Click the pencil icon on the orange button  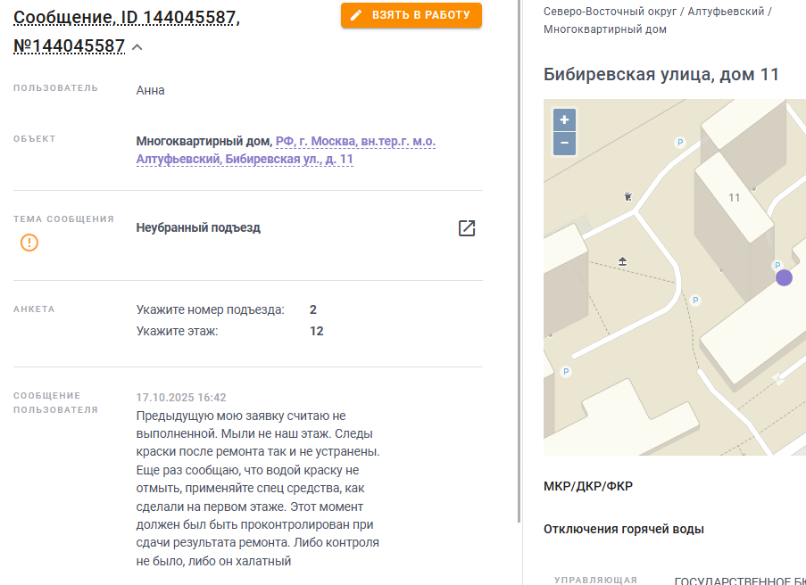(356, 16)
